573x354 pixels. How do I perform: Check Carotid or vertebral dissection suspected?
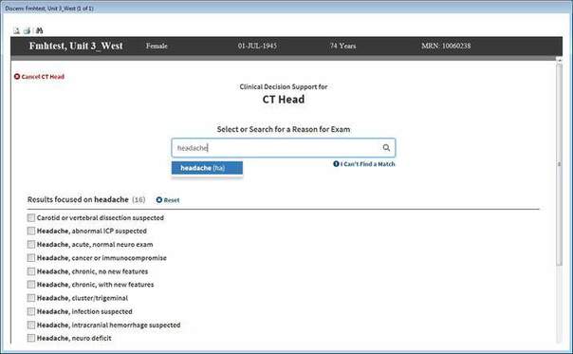tap(31, 217)
